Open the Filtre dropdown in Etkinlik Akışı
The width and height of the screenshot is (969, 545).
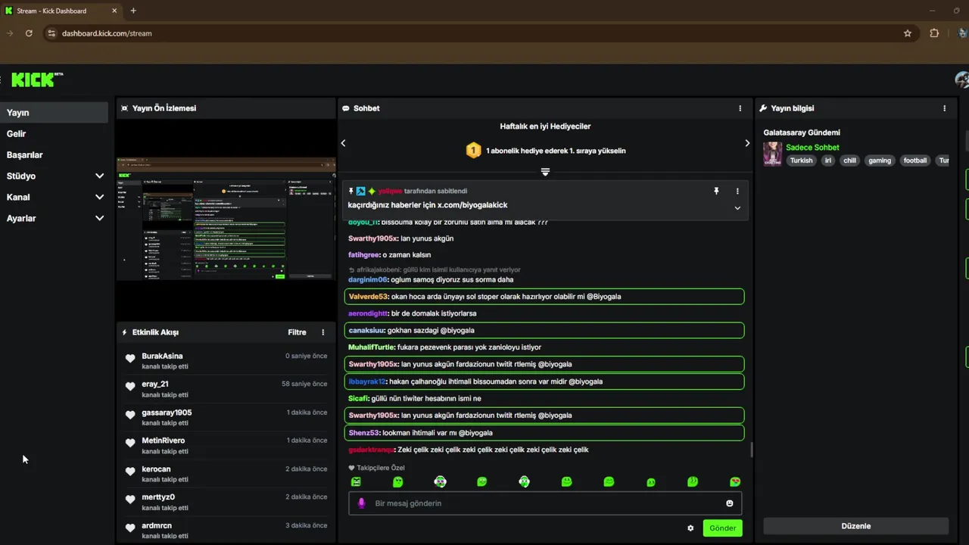298,332
